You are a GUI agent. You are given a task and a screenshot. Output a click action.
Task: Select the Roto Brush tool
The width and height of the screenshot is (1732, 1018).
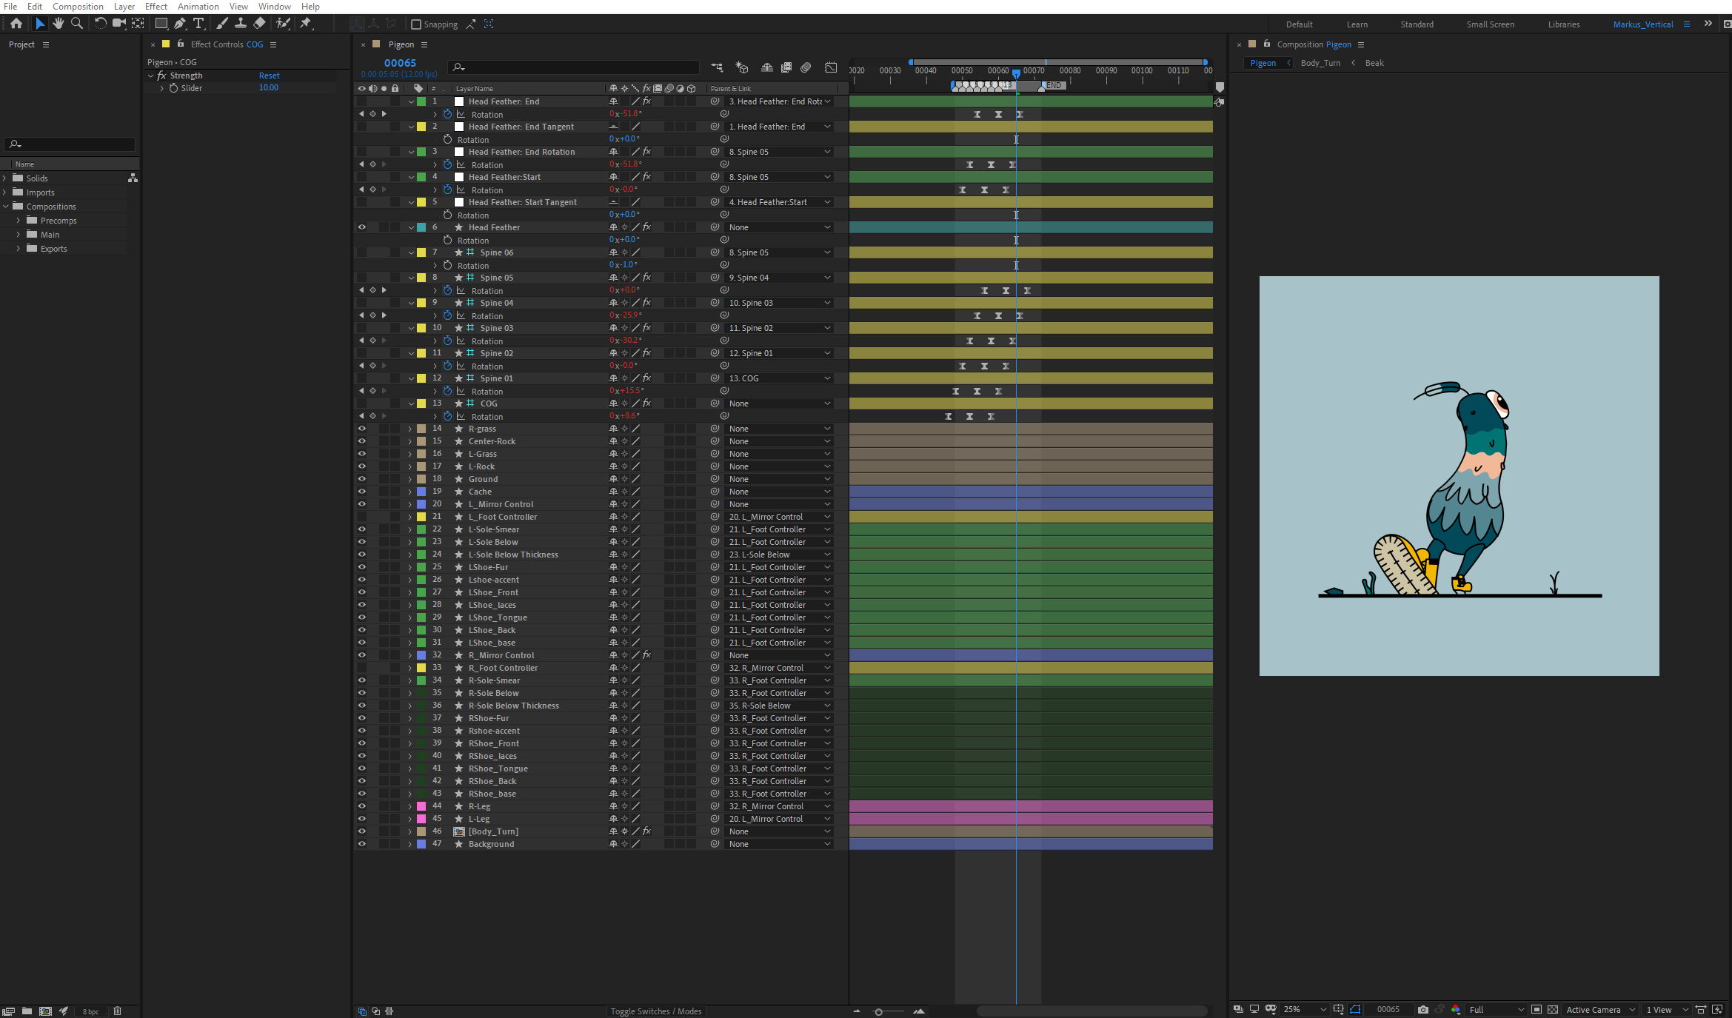tap(283, 24)
